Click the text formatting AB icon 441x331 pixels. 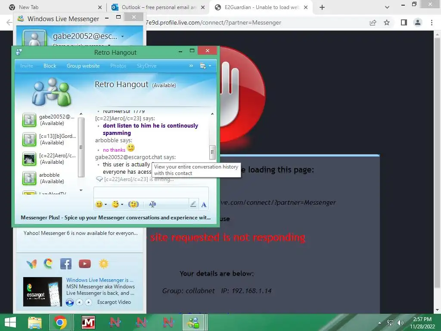pyautogui.click(x=152, y=204)
